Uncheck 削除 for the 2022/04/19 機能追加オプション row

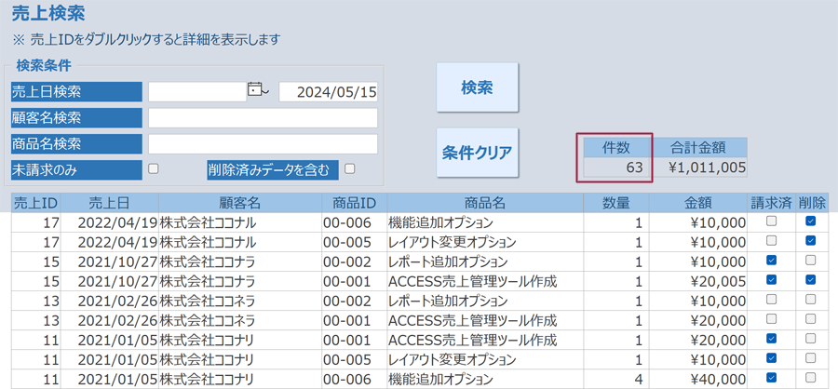click(x=810, y=222)
